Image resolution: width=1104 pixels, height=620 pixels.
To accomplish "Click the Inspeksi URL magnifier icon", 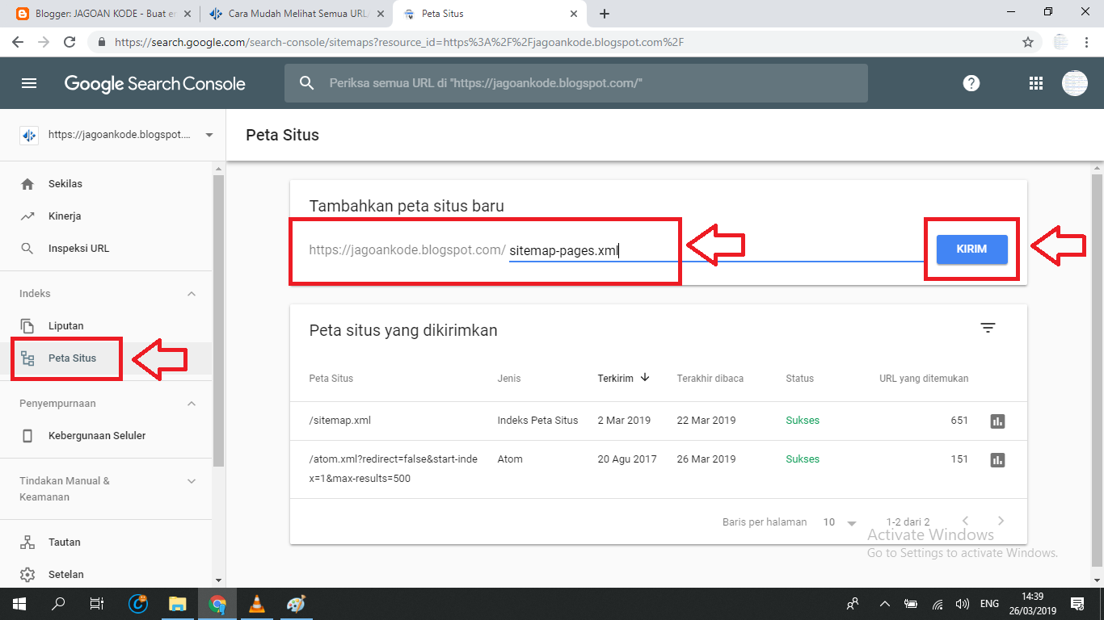I will point(27,249).
